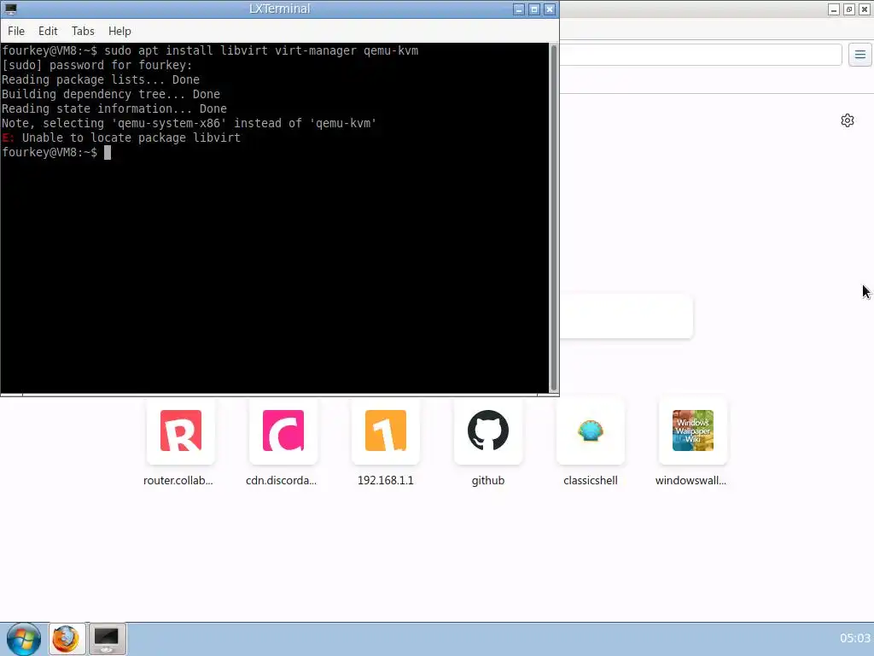Image resolution: width=874 pixels, height=656 pixels.
Task: Close the browser window
Action: click(865, 9)
